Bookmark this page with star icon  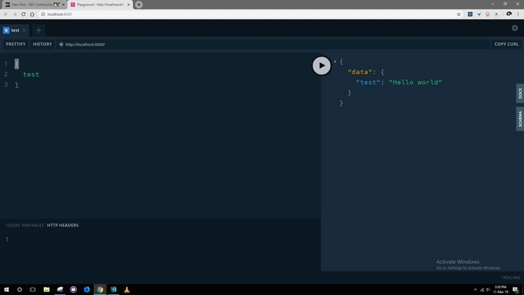coord(458,14)
